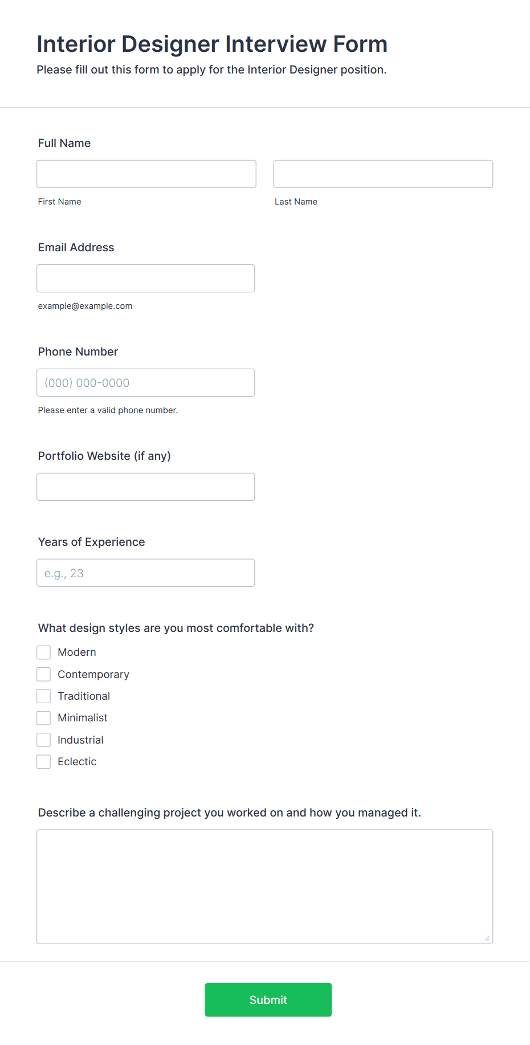The image size is (530, 1045).
Task: Click the Last Name input field
Action: coord(383,174)
